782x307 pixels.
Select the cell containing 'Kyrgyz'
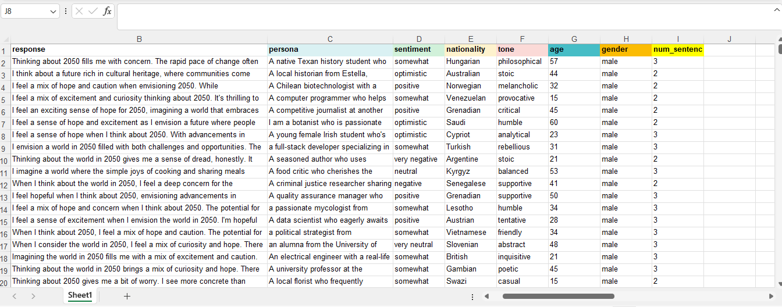pyautogui.click(x=470, y=172)
